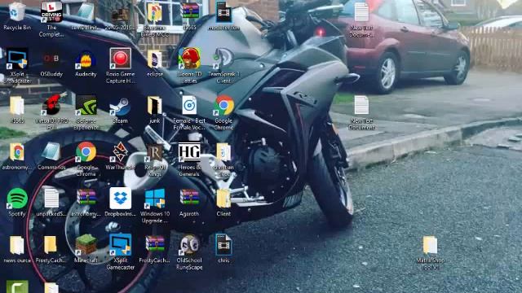Launch OldSchool RuneScape shortcut

point(189,245)
